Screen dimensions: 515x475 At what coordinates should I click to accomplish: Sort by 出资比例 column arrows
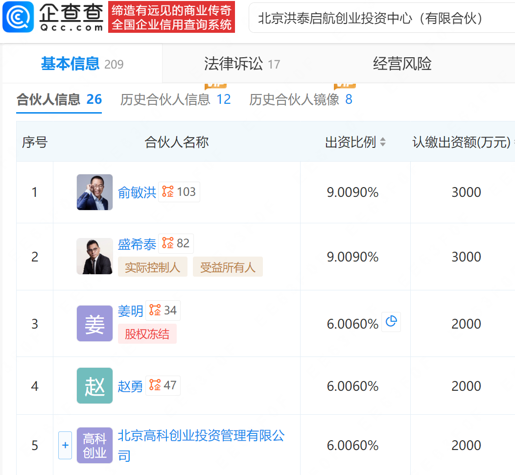(x=383, y=142)
